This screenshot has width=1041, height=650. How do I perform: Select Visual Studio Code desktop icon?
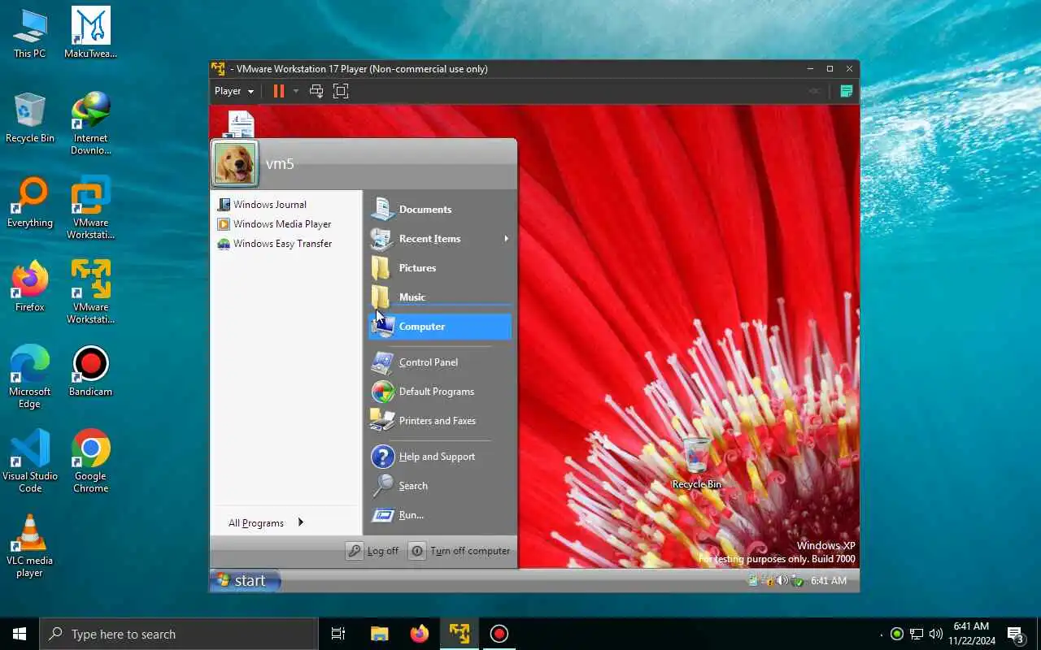pyautogui.click(x=30, y=462)
